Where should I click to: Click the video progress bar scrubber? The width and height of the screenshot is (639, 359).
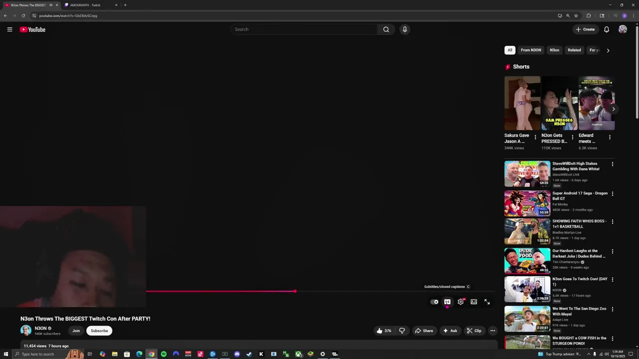pos(295,291)
